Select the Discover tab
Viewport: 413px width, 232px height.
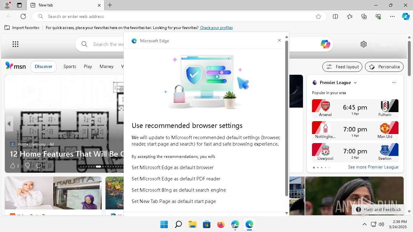point(44,66)
